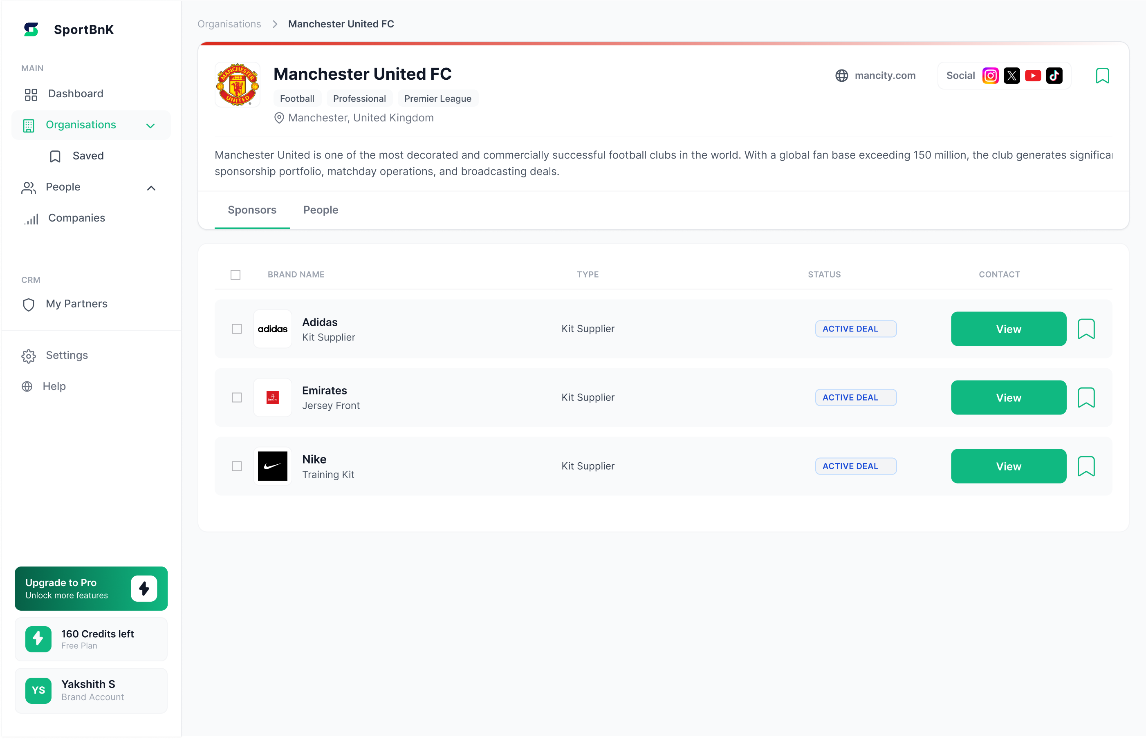Image resolution: width=1146 pixels, height=739 pixels.
Task: Click the Saved bookmark icon in sidebar
Action: click(x=55, y=157)
